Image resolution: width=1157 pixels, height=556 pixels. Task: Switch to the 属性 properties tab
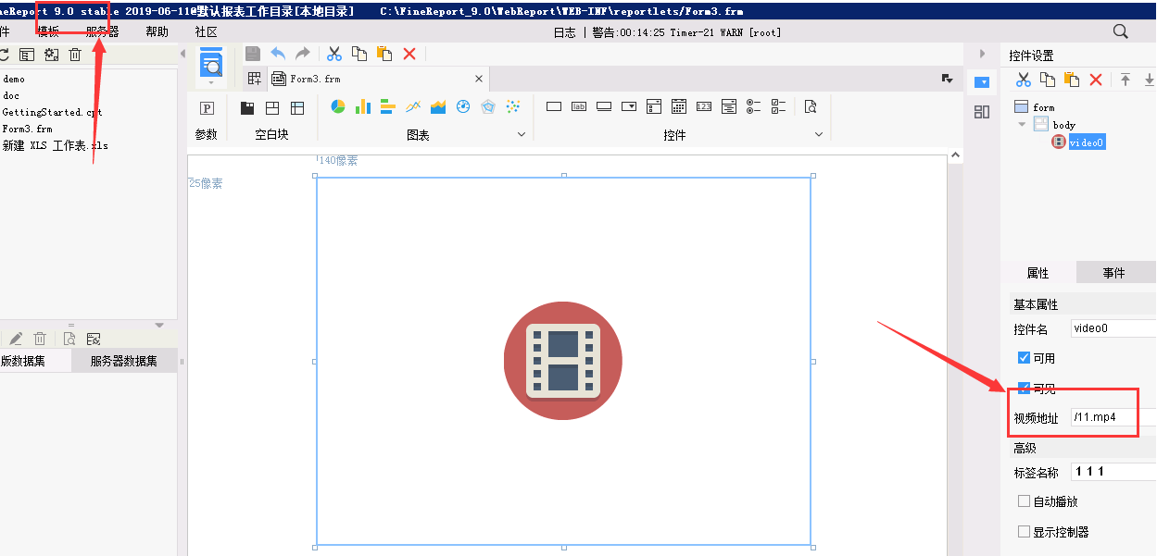tap(1038, 273)
